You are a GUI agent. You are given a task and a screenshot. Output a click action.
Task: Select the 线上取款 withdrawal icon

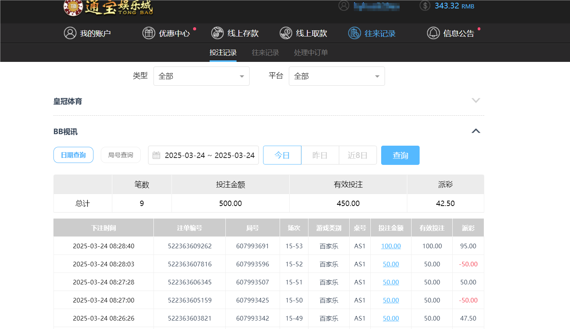pyautogui.click(x=286, y=33)
